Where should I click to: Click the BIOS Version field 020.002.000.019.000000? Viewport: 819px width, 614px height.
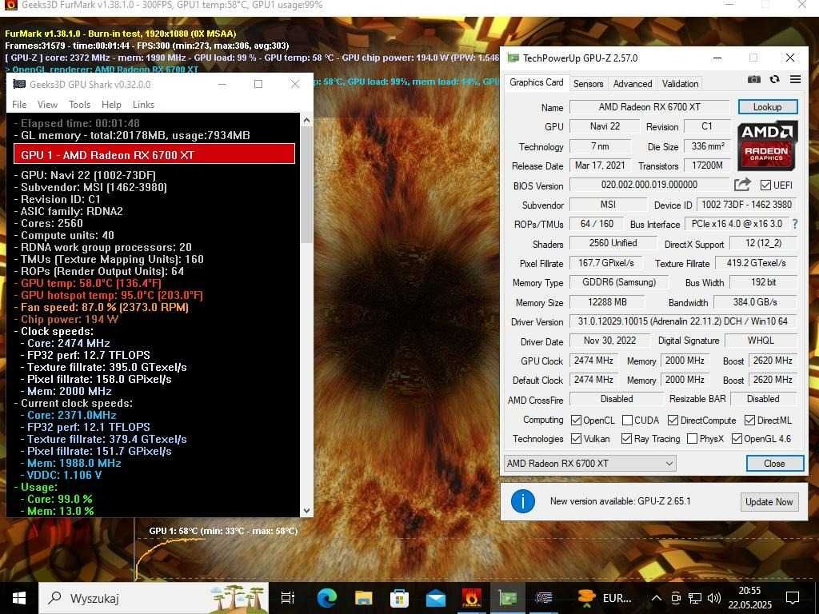coord(649,185)
